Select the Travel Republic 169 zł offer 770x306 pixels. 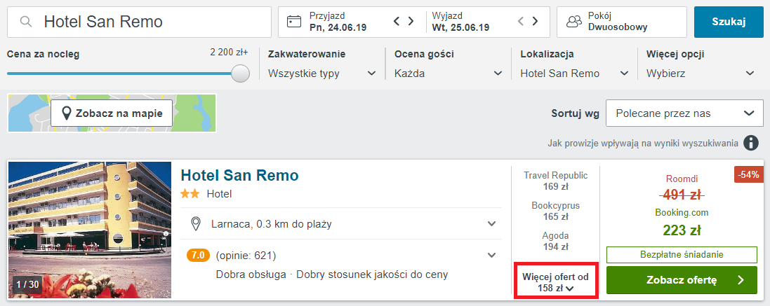555,181
